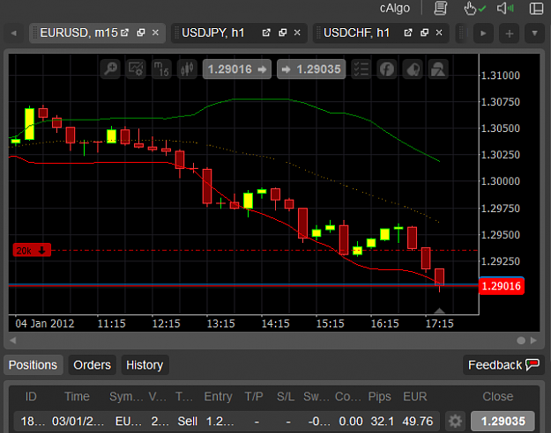The height and width of the screenshot is (433, 551).
Task: Open the chart zoom magnifier tool
Action: click(x=110, y=69)
